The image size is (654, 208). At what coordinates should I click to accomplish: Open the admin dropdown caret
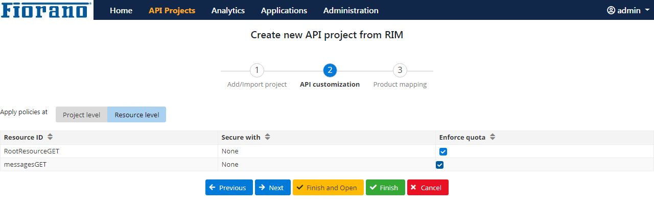click(x=647, y=10)
